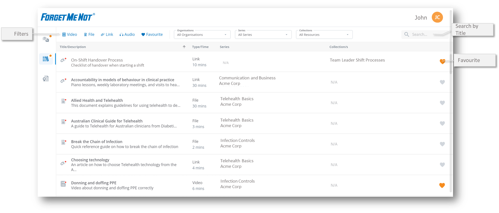
Task: Open Australian Clinical Guide for Telehealth
Action: (x=107, y=121)
